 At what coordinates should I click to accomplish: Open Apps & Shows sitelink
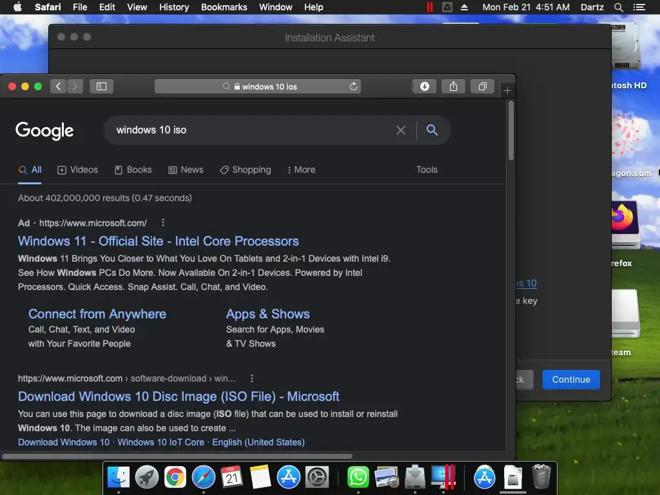(x=267, y=314)
